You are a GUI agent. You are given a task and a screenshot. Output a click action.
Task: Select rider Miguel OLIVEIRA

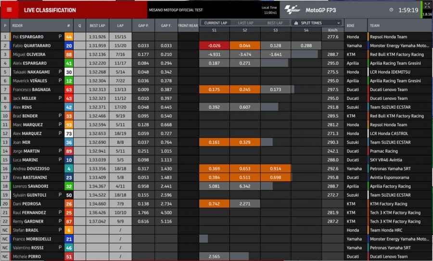pyautogui.click(x=29, y=55)
